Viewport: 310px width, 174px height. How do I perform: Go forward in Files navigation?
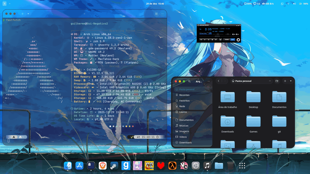225,81
